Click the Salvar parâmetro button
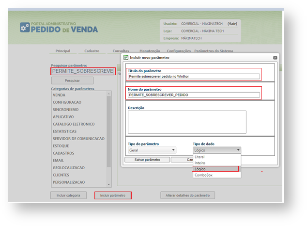Screen dimensions: 307x226 pyautogui.click(x=146, y=160)
